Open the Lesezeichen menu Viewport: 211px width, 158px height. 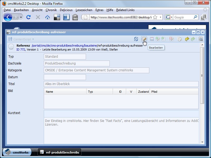(x=84, y=10)
